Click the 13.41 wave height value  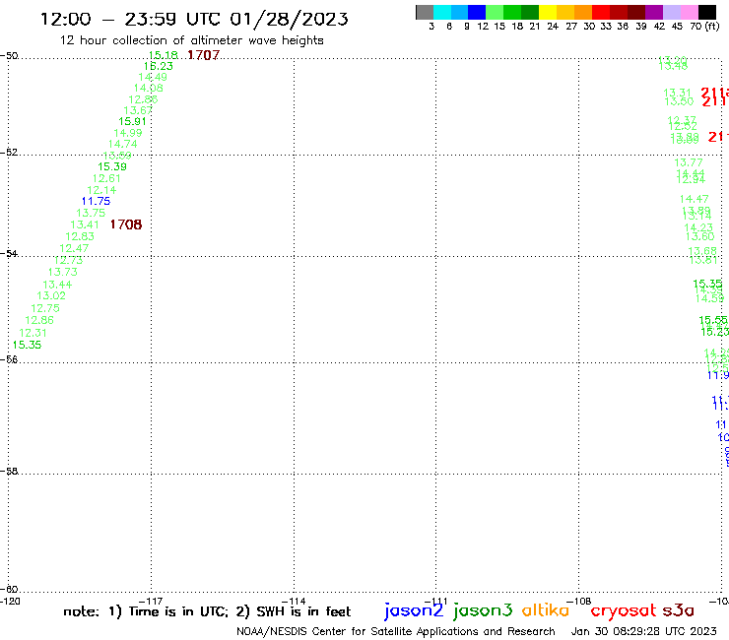click(85, 224)
